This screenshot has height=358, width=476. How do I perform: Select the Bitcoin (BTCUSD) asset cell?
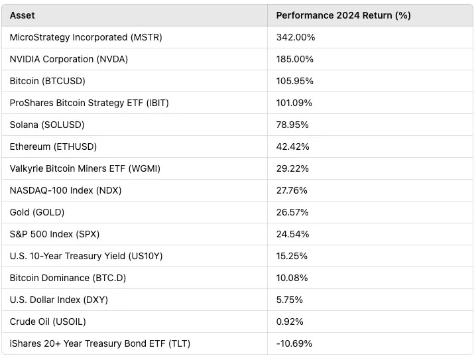[48, 81]
